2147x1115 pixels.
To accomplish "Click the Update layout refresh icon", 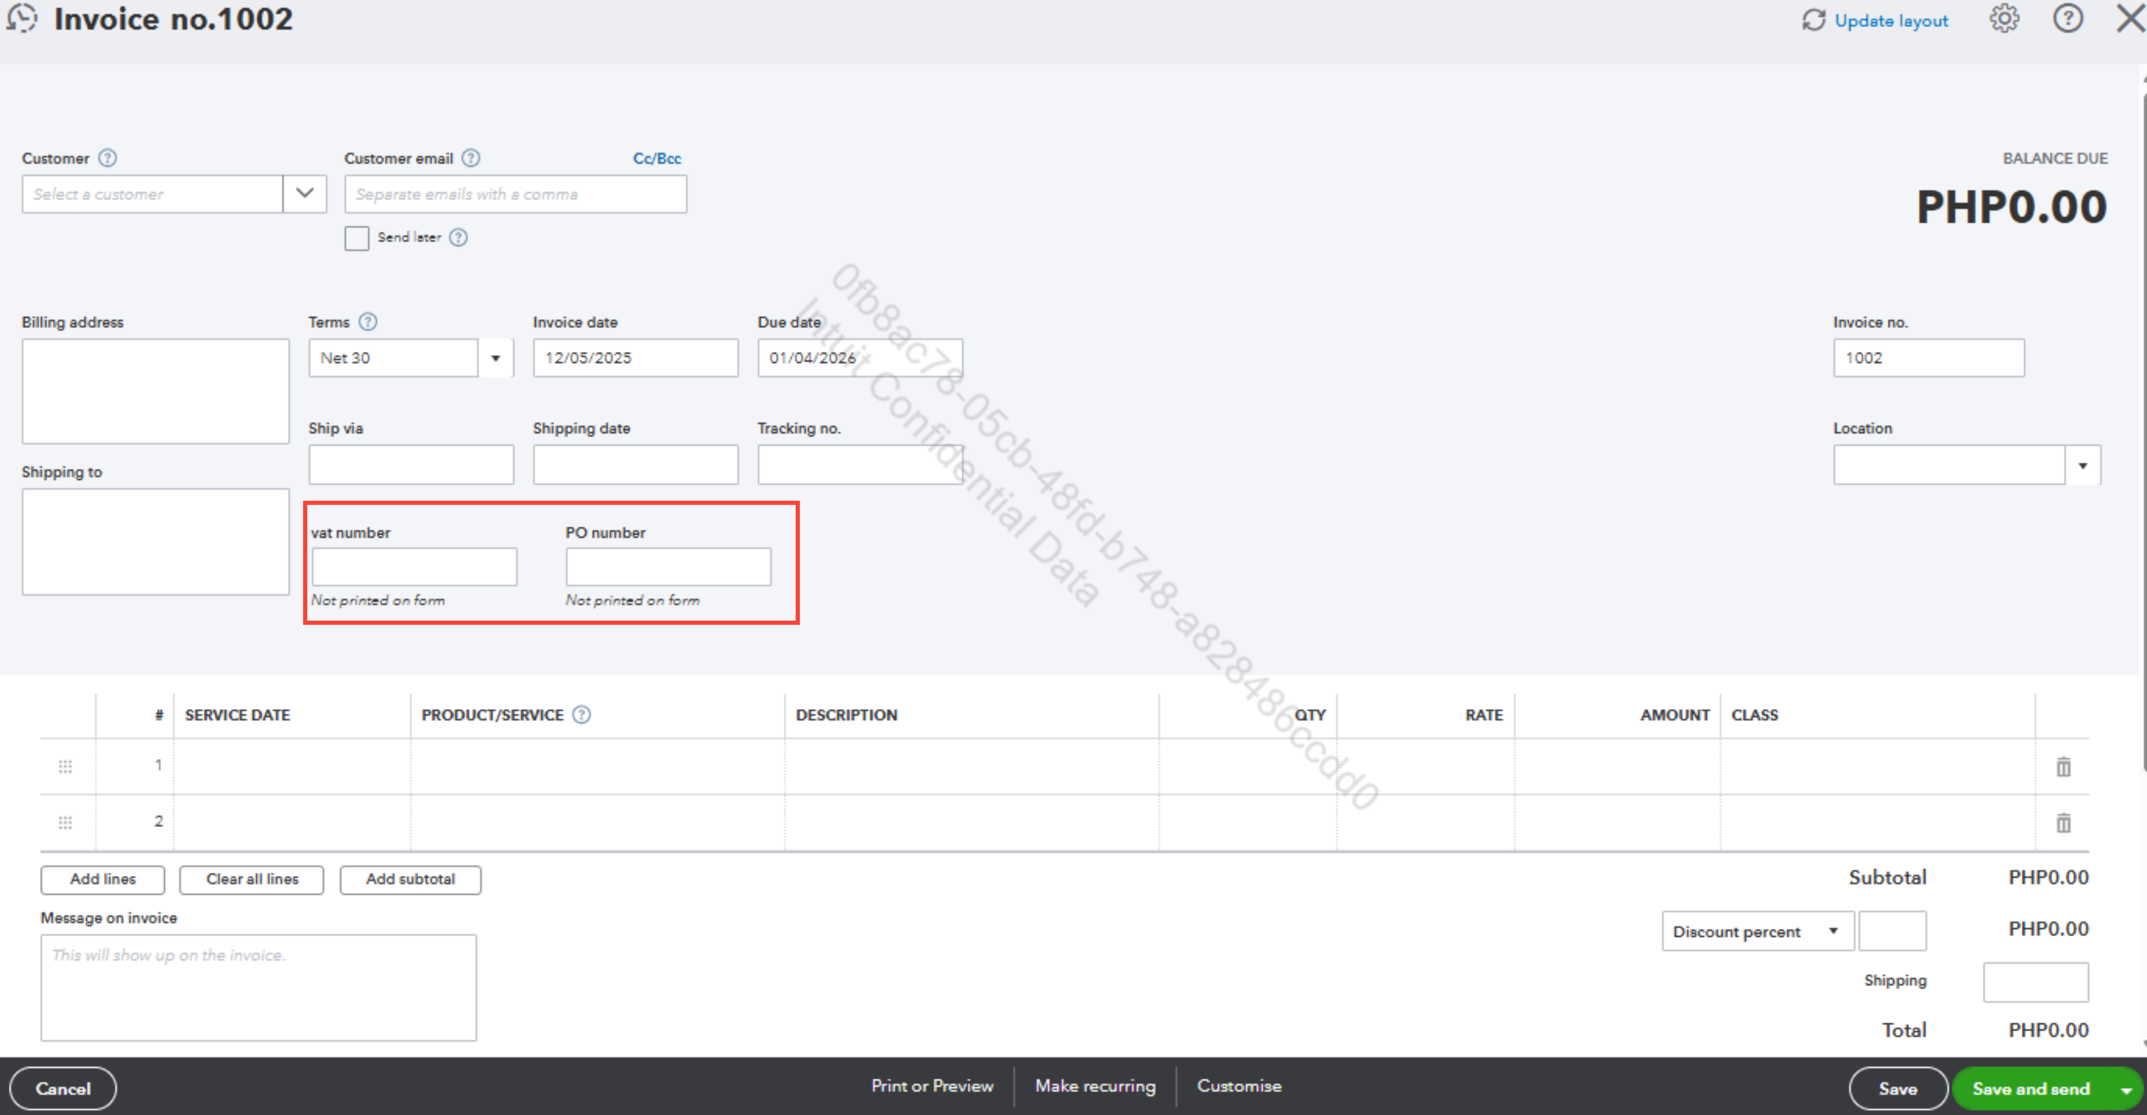I will click(1813, 20).
